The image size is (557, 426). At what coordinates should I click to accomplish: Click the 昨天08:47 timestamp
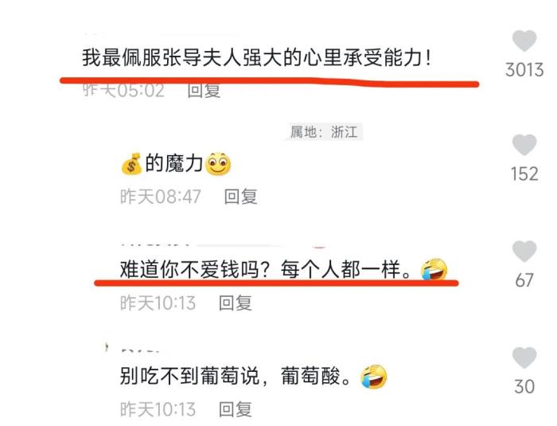coord(161,197)
